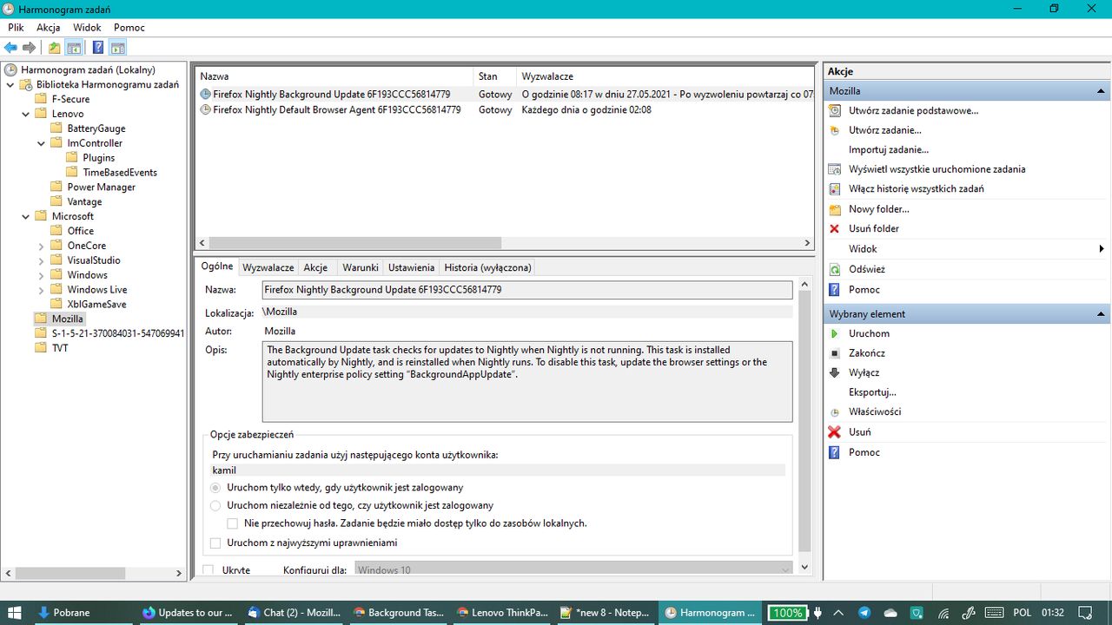Check 'Nie przechowuj hasła' checkbox

click(233, 523)
